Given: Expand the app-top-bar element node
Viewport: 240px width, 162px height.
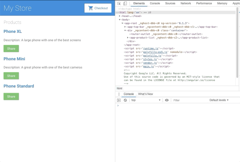Looking at the screenshot, I should (x=125, y=27).
